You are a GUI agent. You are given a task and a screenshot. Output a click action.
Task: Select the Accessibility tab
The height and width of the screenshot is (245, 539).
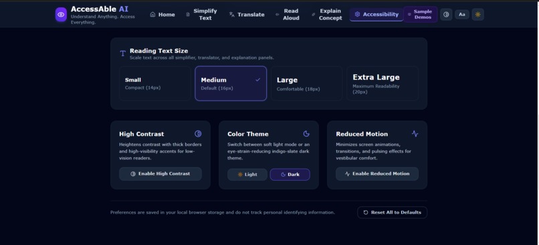(376, 15)
